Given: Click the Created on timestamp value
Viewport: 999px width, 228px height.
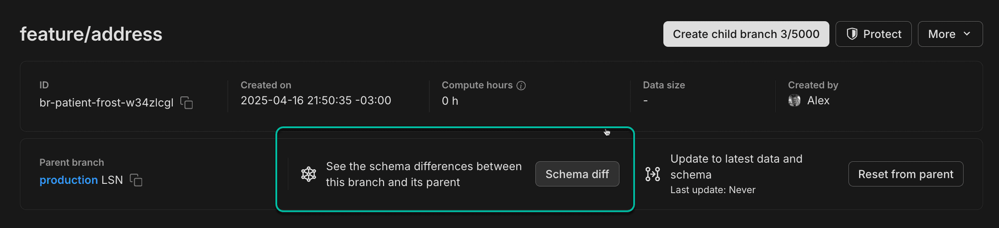Looking at the screenshot, I should pyautogui.click(x=315, y=101).
